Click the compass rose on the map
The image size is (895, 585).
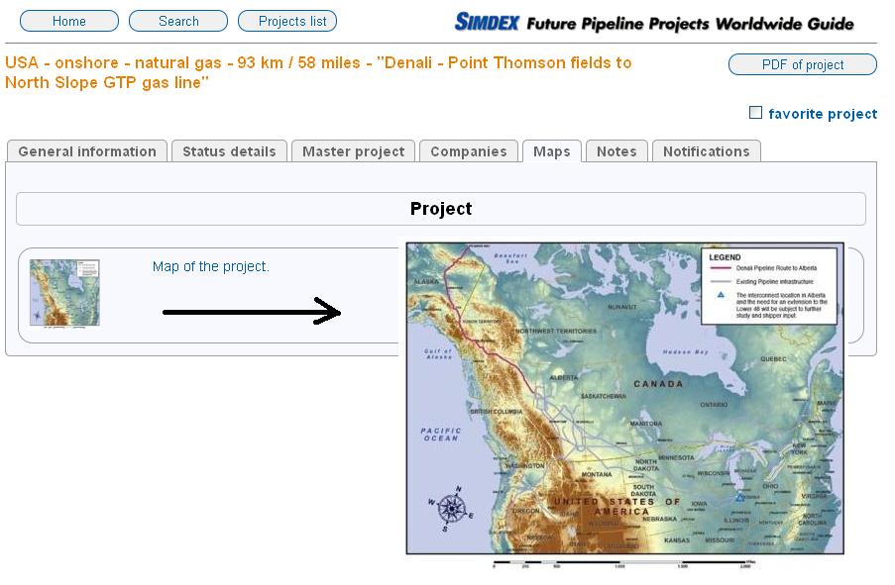click(x=452, y=508)
